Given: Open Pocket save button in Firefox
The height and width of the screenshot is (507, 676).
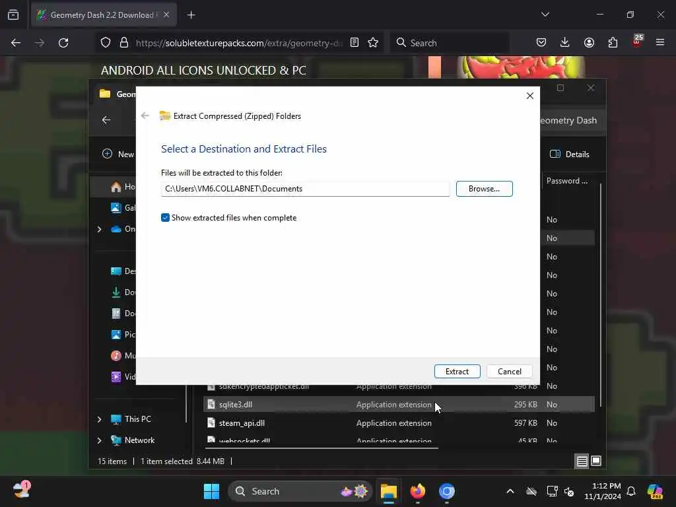Looking at the screenshot, I should pos(541,43).
